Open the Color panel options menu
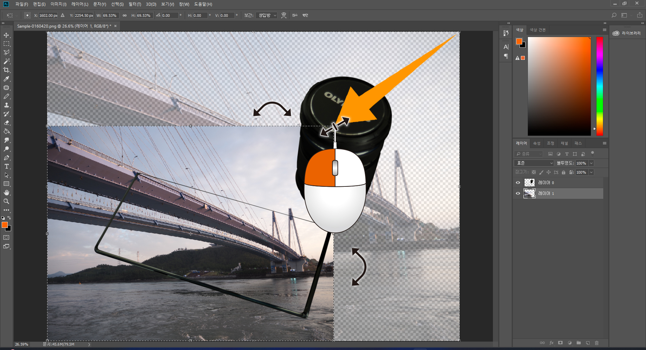The image size is (646, 350). [x=604, y=30]
